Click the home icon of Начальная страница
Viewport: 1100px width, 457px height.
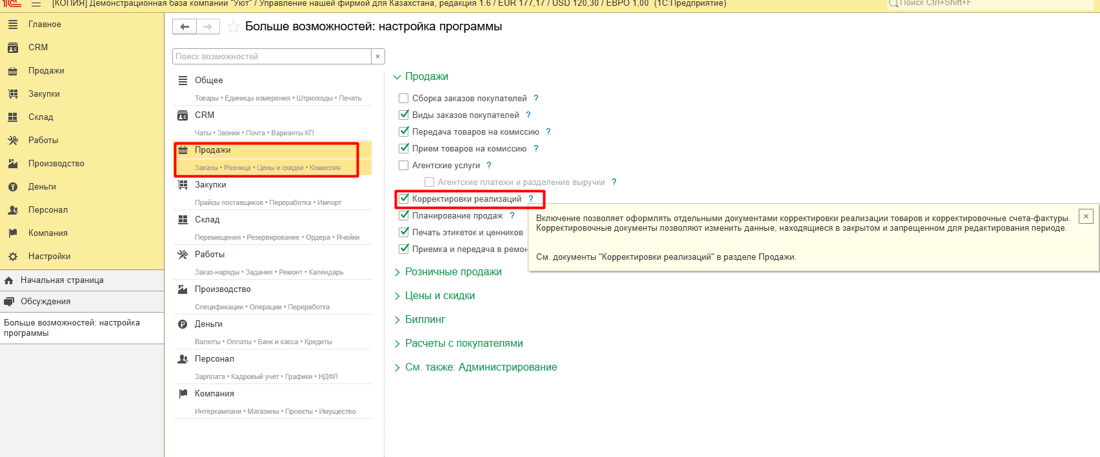click(9, 280)
